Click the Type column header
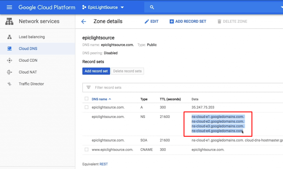Screen dimensions: 283x169 click(x=144, y=99)
